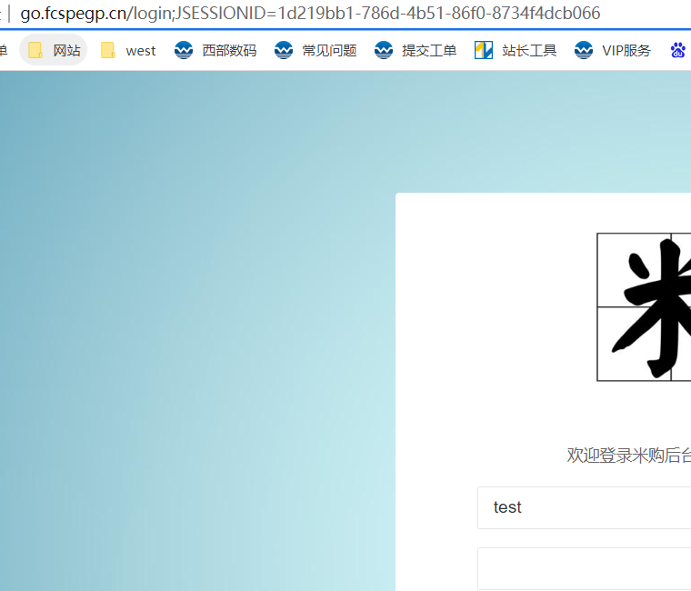Click the west bookmark folder icon
The image size is (691, 591).
(x=108, y=50)
